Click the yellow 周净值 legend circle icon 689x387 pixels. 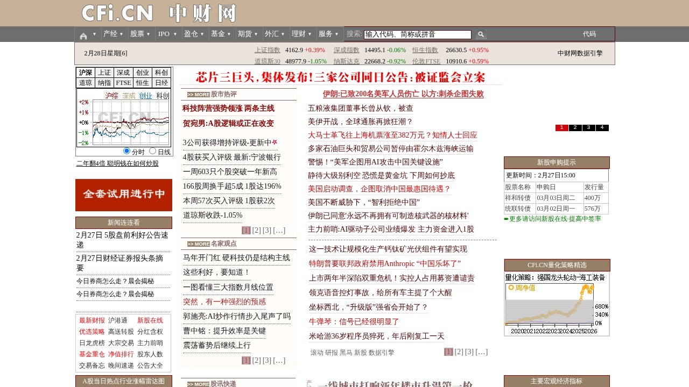pos(510,288)
